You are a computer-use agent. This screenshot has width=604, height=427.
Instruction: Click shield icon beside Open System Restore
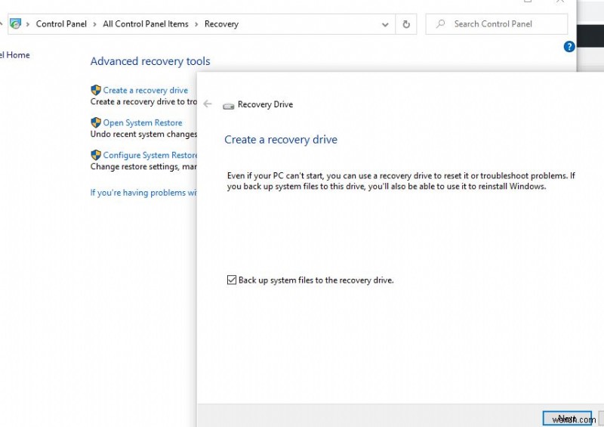[x=96, y=122]
